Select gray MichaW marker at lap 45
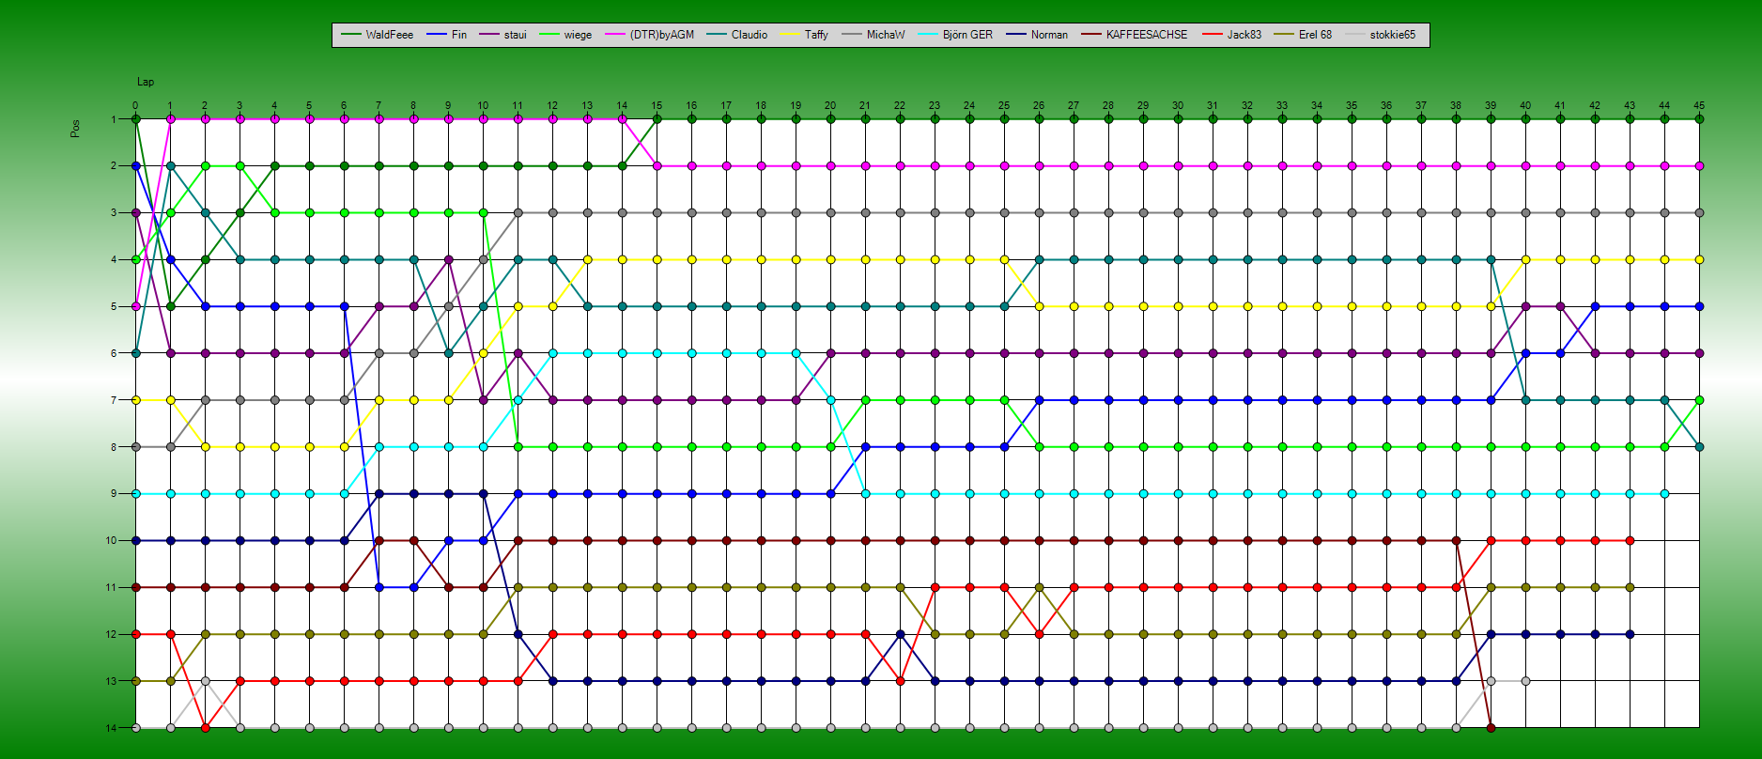The width and height of the screenshot is (1762, 759). tap(1699, 213)
